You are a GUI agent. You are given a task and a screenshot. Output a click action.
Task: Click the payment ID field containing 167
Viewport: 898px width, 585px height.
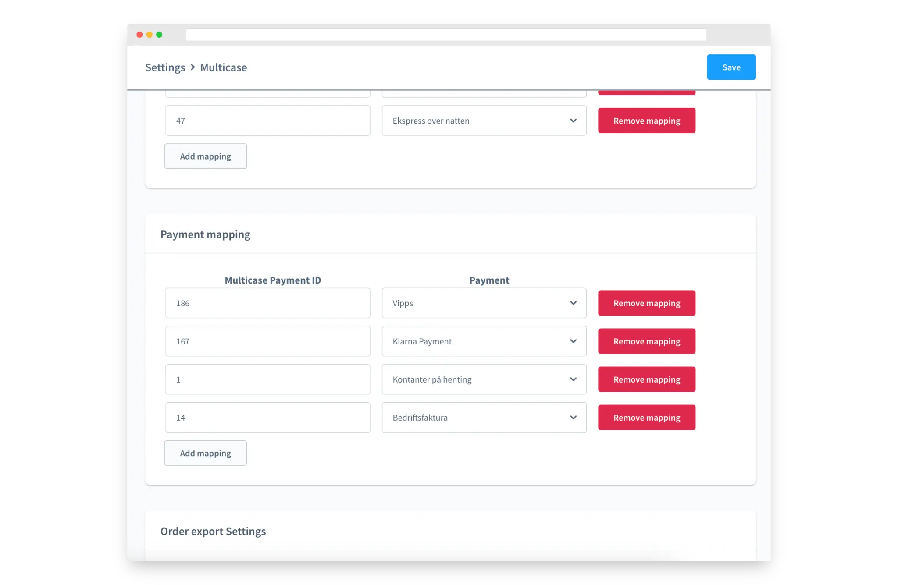267,341
